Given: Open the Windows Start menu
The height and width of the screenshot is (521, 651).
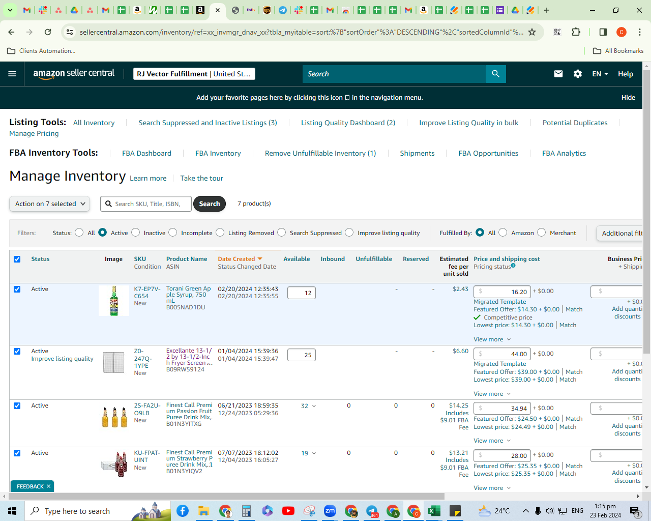Looking at the screenshot, I should [x=12, y=511].
